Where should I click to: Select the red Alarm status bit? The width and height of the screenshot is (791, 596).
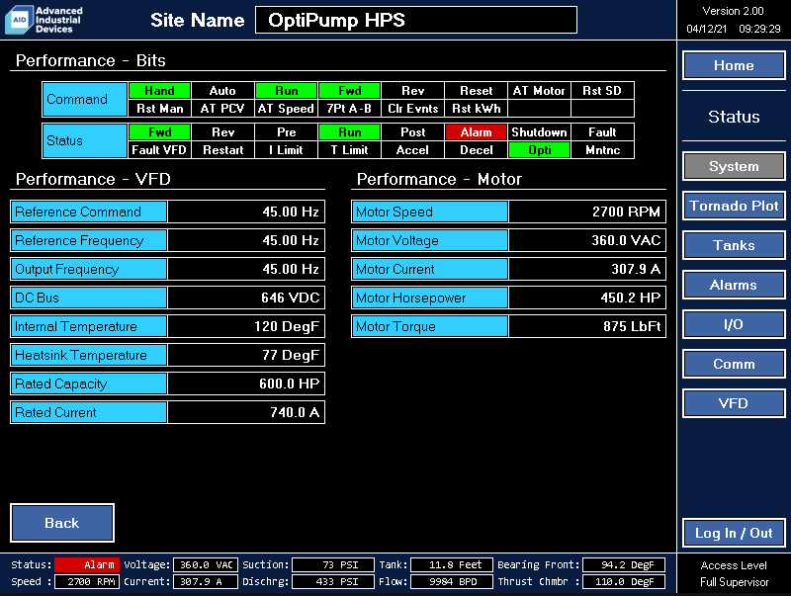pos(476,132)
